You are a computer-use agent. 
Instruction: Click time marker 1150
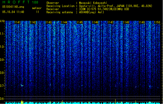click(157, 22)
